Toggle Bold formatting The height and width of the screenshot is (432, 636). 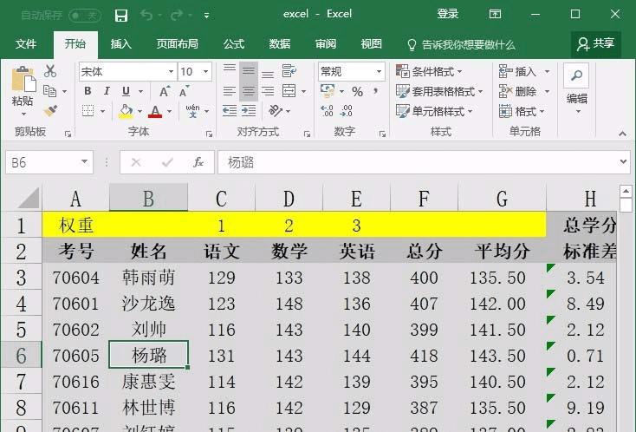tap(88, 91)
